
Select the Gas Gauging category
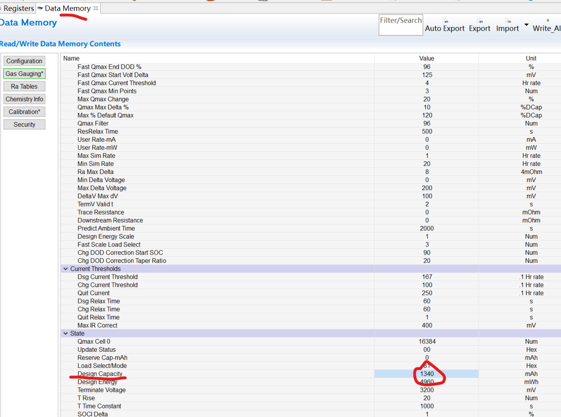24,74
